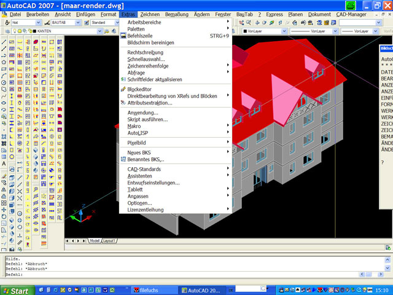Open the Standard table style dropdown
This screenshot has width=393, height=295.
117,23
